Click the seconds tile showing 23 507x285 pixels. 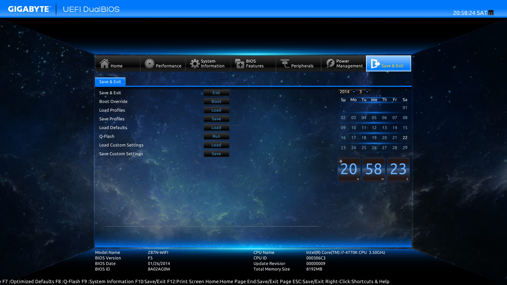tap(398, 169)
